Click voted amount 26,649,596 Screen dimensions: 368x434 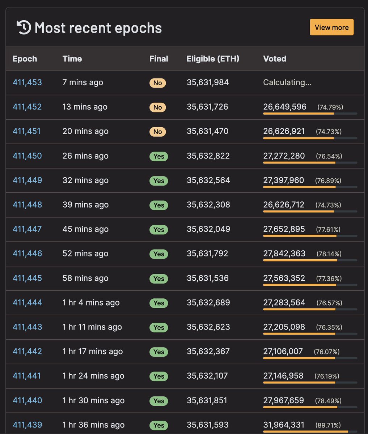tap(285, 107)
